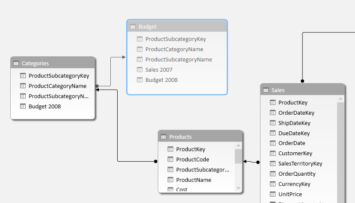Click column icon beside ShipDateKey
The height and width of the screenshot is (203, 355).
[272, 123]
